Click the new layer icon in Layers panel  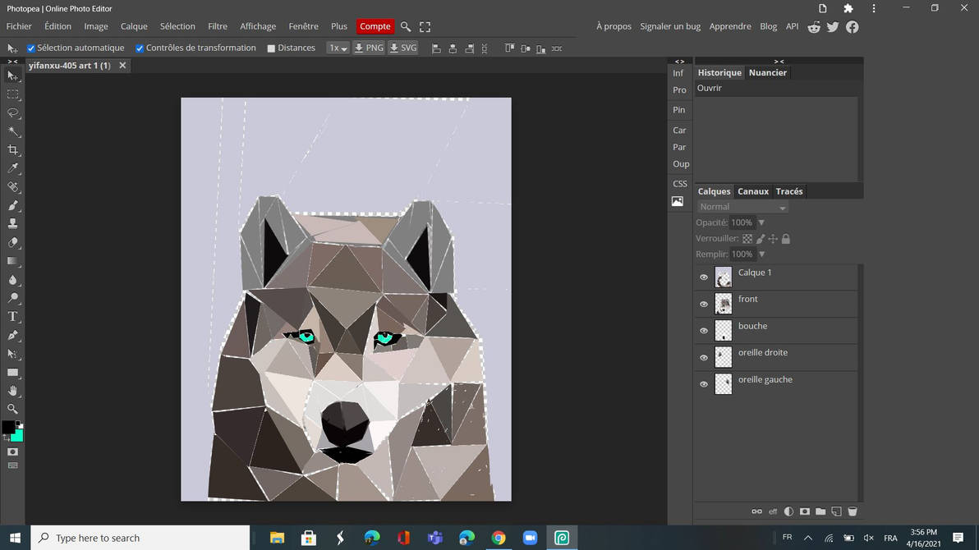pos(836,511)
